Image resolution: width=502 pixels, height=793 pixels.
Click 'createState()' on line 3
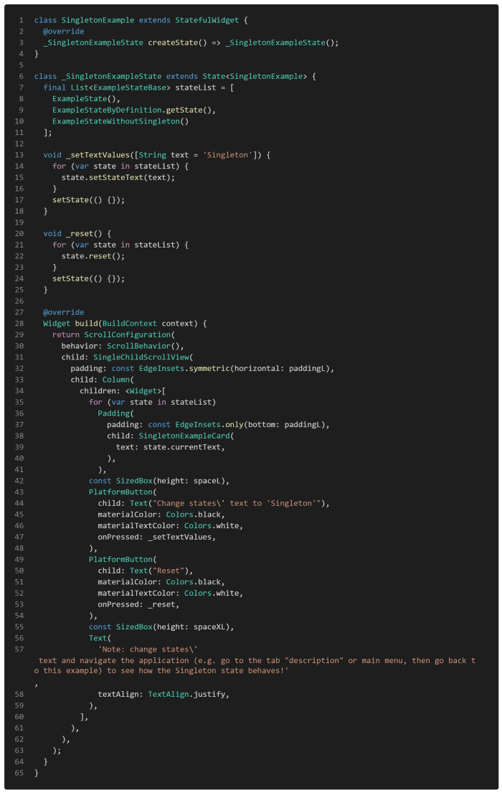point(177,42)
